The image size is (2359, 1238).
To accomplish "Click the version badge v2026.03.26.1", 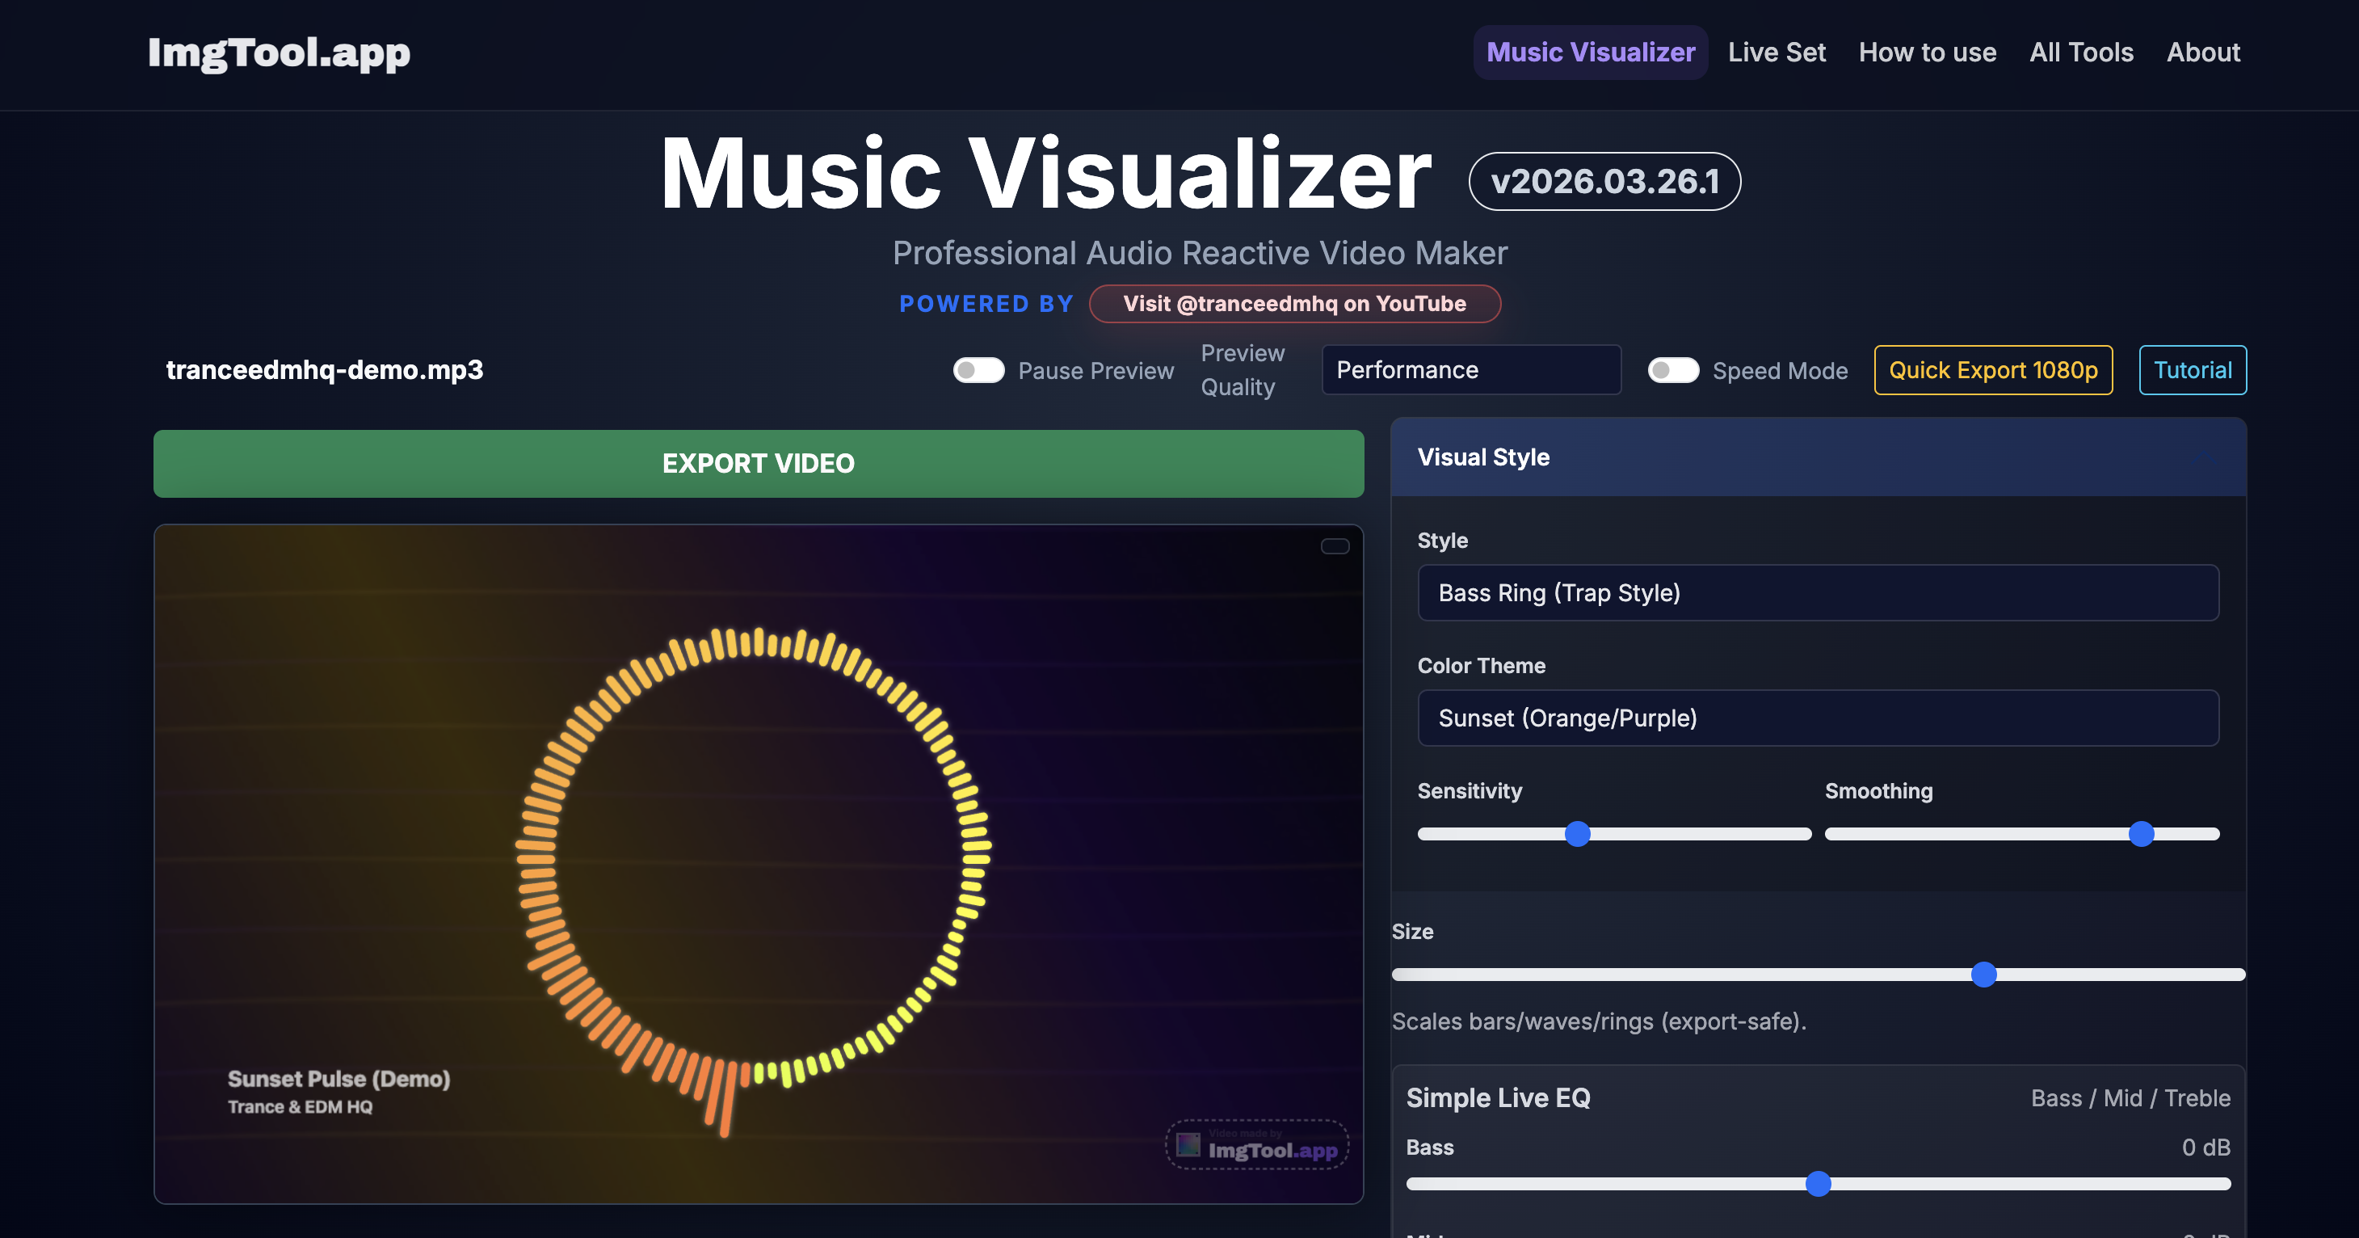I will click(x=1604, y=180).
